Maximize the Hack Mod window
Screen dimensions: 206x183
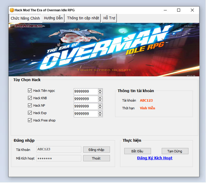pos(179,10)
